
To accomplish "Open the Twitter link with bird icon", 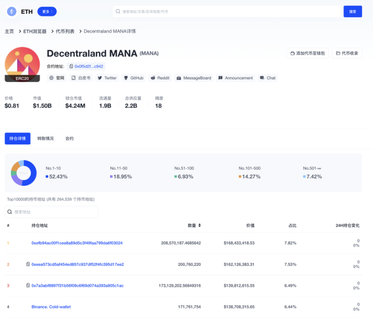I will [107, 78].
